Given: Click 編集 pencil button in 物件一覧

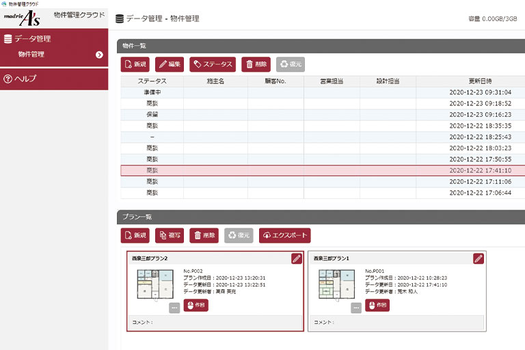Looking at the screenshot, I should click(170, 64).
